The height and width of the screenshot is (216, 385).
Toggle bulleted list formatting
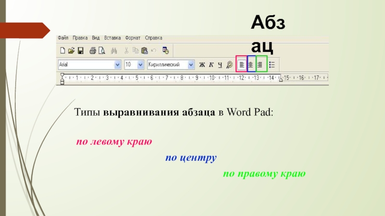pos(272,65)
